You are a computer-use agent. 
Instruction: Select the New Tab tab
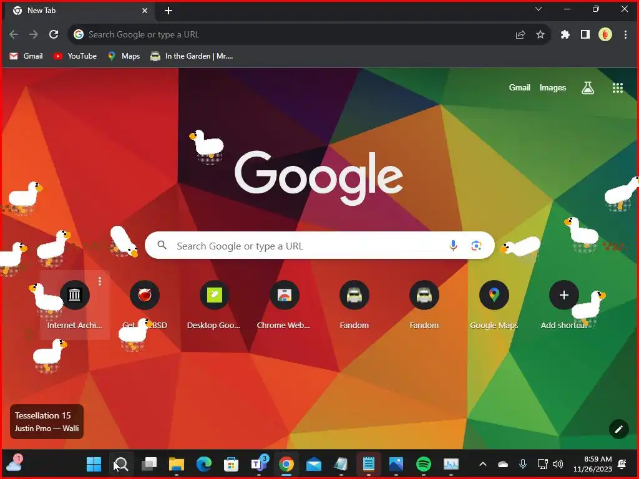79,11
